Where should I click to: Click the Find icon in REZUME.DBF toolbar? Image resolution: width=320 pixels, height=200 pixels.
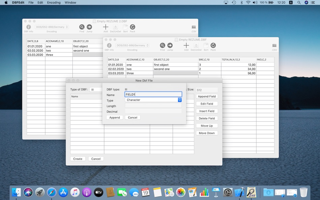(162, 45)
